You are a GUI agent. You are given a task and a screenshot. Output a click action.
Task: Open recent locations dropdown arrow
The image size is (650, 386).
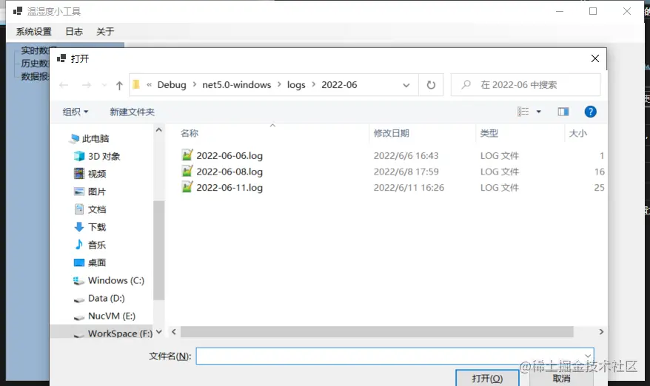click(x=104, y=85)
